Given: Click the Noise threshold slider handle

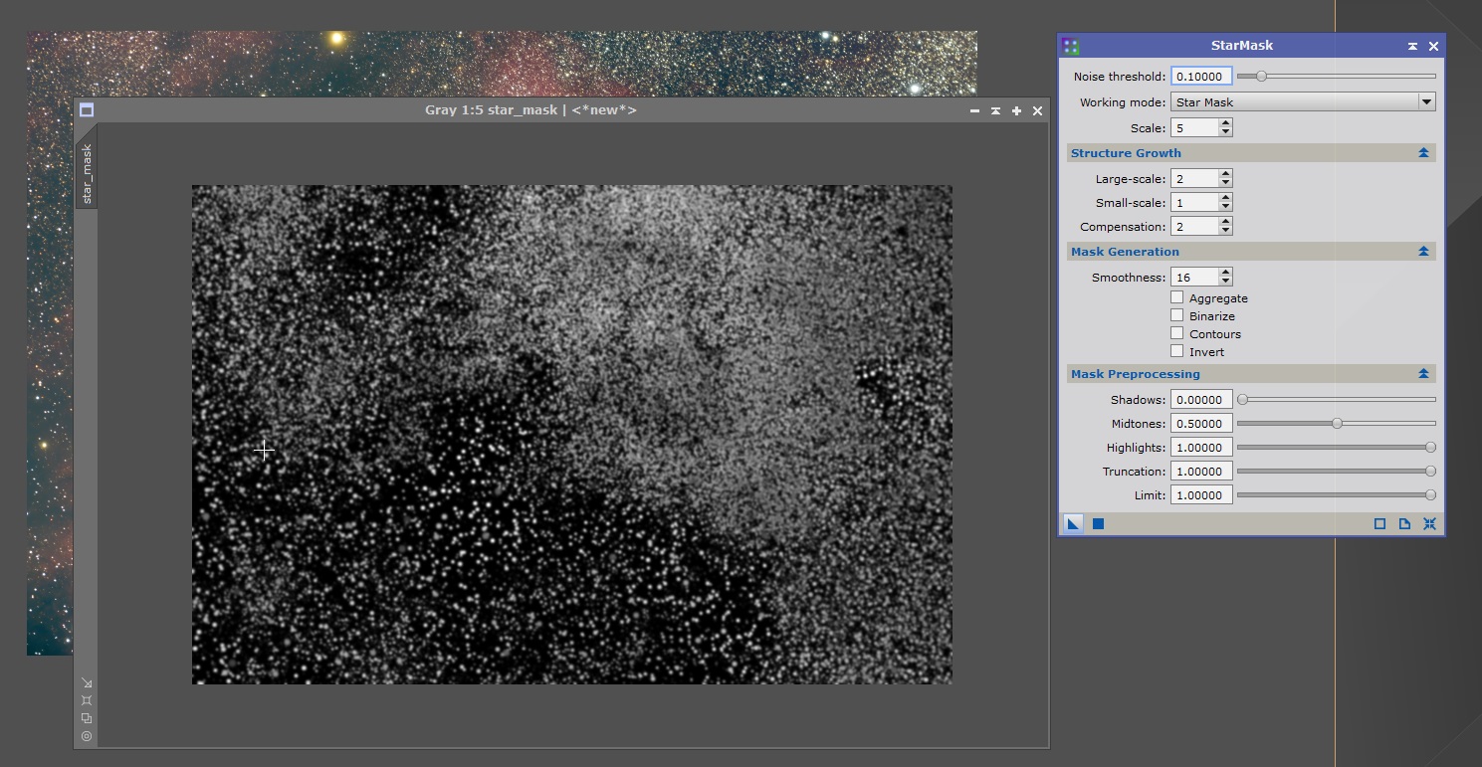Looking at the screenshot, I should pyautogui.click(x=1261, y=76).
